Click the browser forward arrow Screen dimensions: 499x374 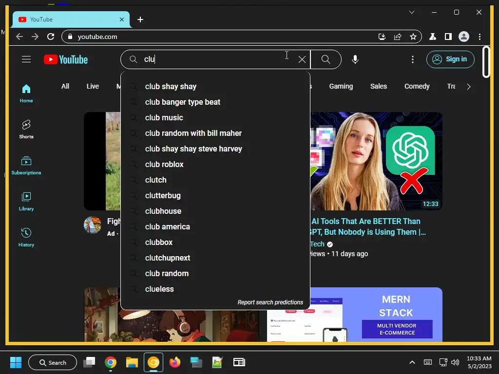click(x=35, y=37)
